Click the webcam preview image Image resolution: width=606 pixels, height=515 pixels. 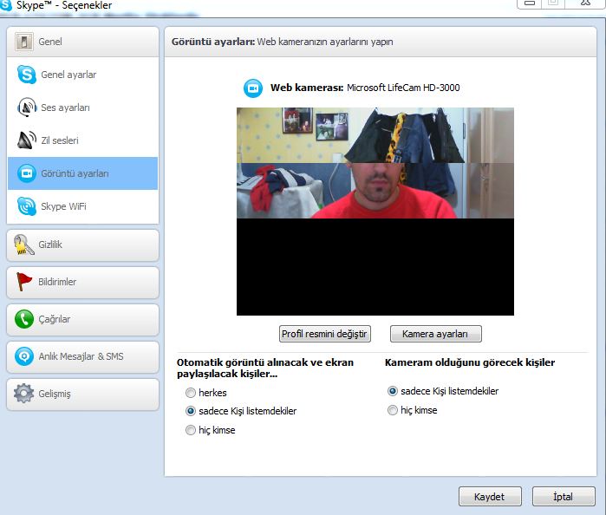coord(375,212)
